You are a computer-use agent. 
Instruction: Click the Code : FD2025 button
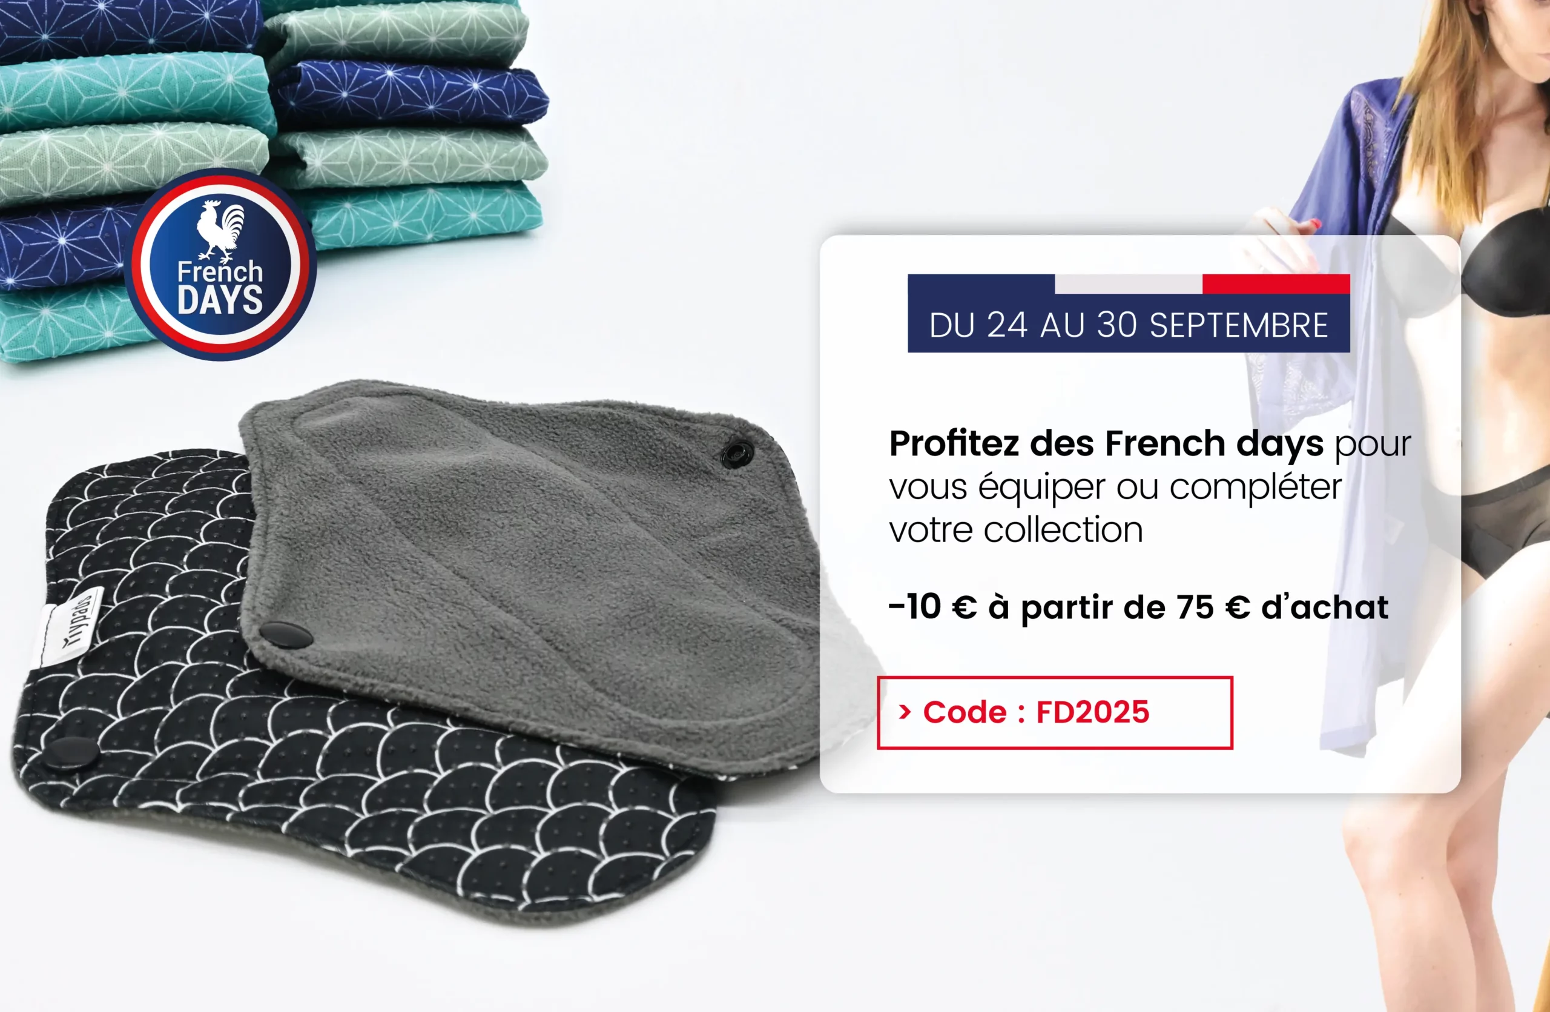1054,712
